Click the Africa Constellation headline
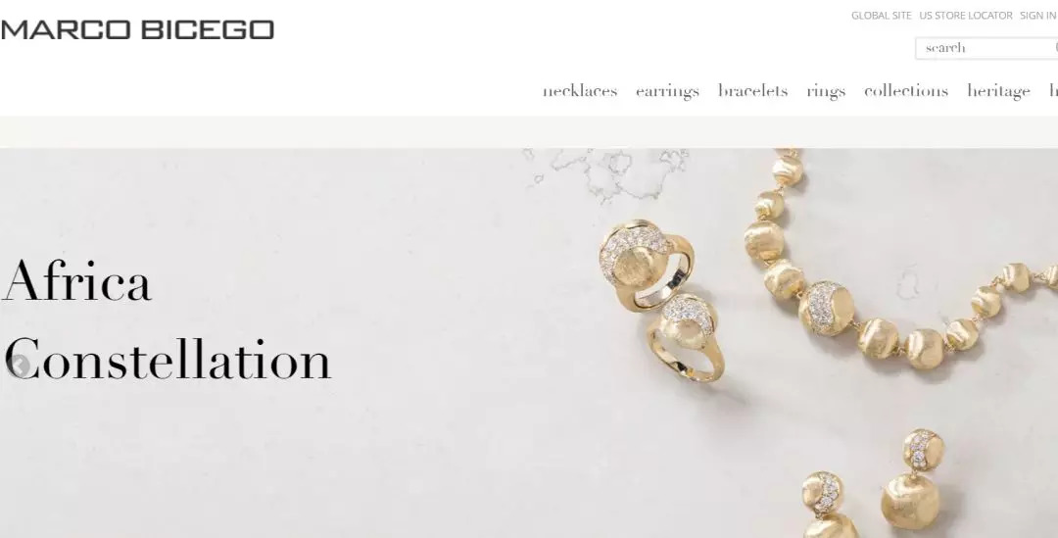The image size is (1058, 538). point(167,319)
